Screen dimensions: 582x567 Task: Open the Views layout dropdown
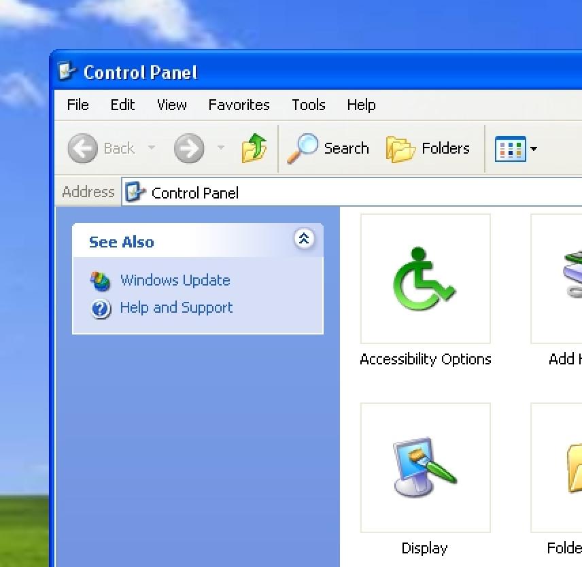tap(534, 148)
